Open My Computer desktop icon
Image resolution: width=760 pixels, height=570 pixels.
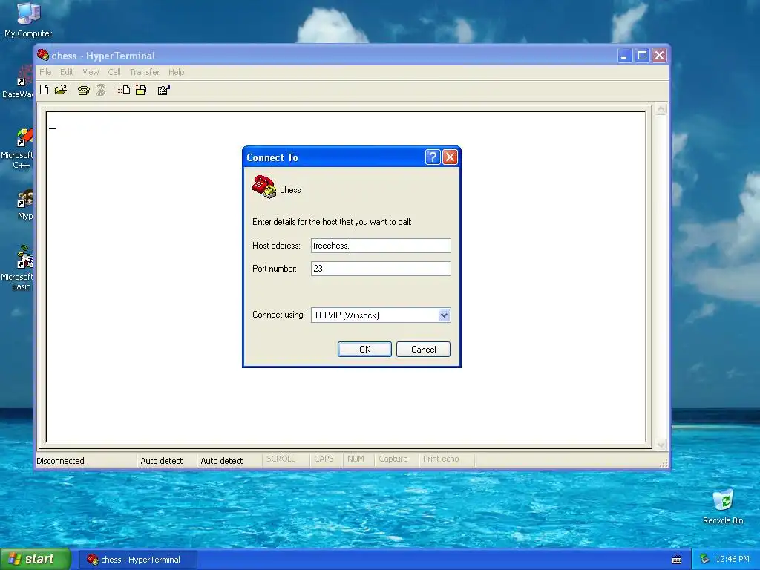[x=28, y=20]
